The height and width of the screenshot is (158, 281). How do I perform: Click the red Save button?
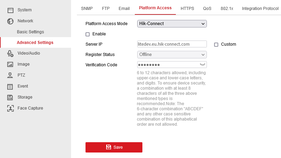coord(114,147)
